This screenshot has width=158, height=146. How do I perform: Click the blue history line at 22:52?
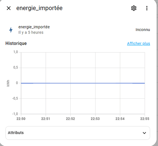(70, 83)
